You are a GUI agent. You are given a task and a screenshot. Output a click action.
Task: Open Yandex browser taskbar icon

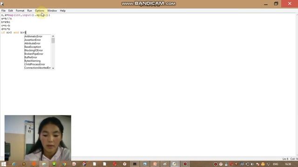tap(125, 164)
